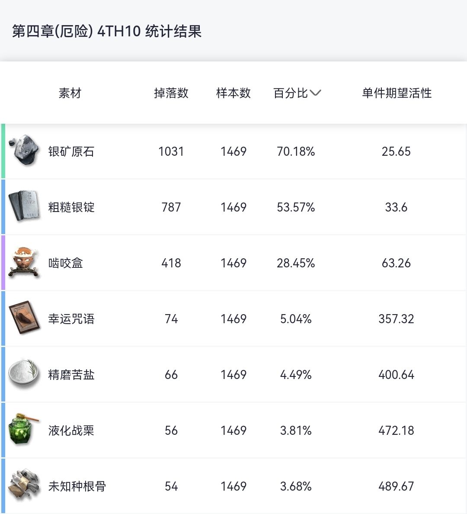Click the 素材 column header
467x514 pixels.
tap(70, 93)
